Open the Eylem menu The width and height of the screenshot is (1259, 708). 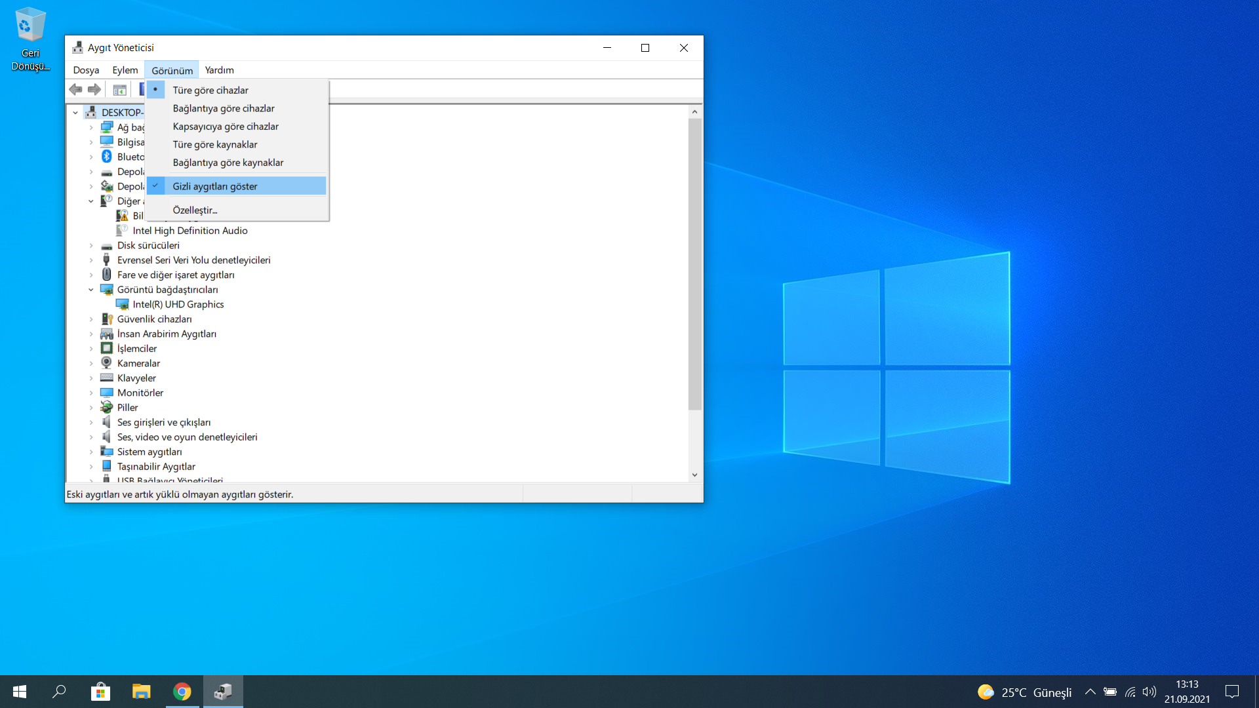click(125, 70)
